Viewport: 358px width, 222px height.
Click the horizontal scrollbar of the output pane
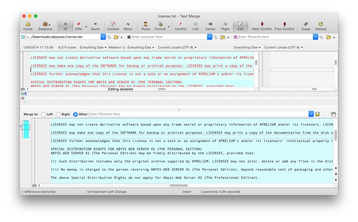tap(179, 185)
